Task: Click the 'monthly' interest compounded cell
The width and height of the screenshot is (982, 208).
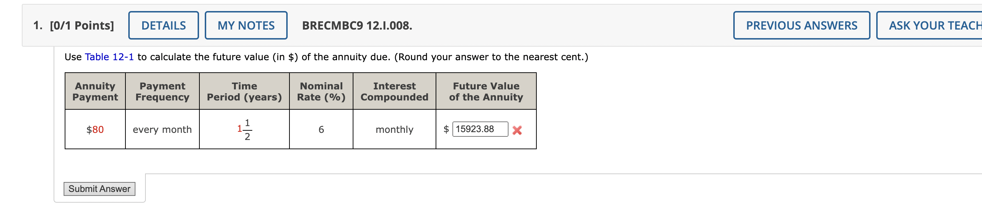Action: (394, 130)
